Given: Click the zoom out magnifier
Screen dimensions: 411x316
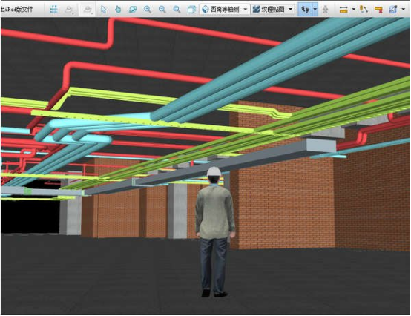Looking at the screenshot, I should tap(162, 10).
